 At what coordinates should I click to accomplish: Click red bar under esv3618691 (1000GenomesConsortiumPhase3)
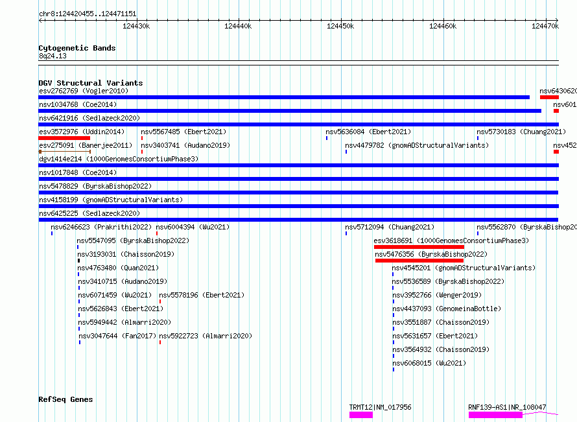click(x=419, y=247)
